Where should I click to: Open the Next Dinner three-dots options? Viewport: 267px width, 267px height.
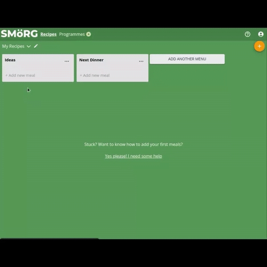tap(141, 61)
